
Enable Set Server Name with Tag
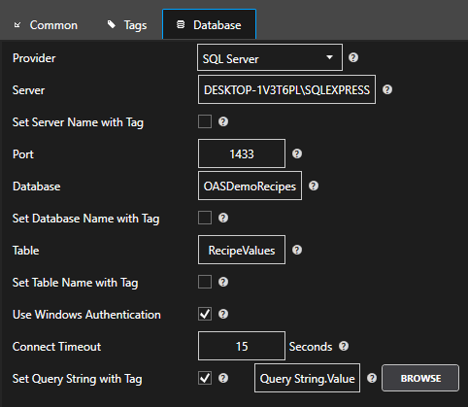205,121
